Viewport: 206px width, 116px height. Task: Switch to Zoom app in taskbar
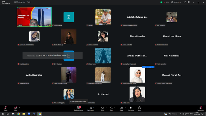point(29,114)
